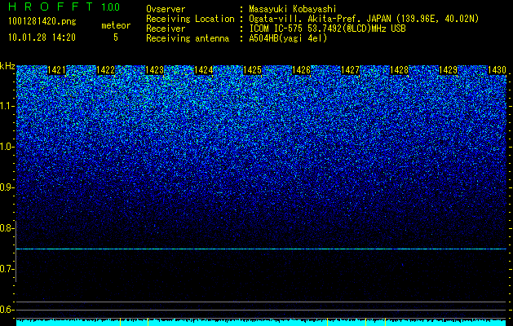Click the 1421 time marker
Screen dimensions: 513x326
pyautogui.click(x=56, y=70)
